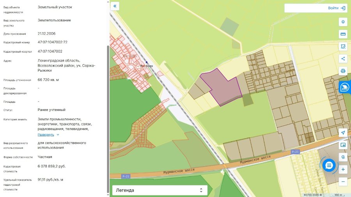Expand the Легенда dropdown
The width and height of the screenshot is (351, 197).
[160, 190]
